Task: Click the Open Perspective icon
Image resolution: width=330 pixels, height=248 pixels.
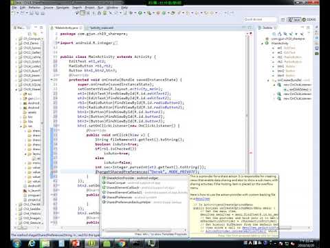Action: point(283,19)
